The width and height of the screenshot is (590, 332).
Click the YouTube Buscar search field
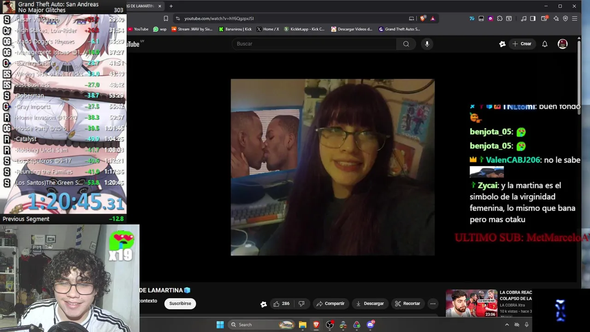[314, 44]
